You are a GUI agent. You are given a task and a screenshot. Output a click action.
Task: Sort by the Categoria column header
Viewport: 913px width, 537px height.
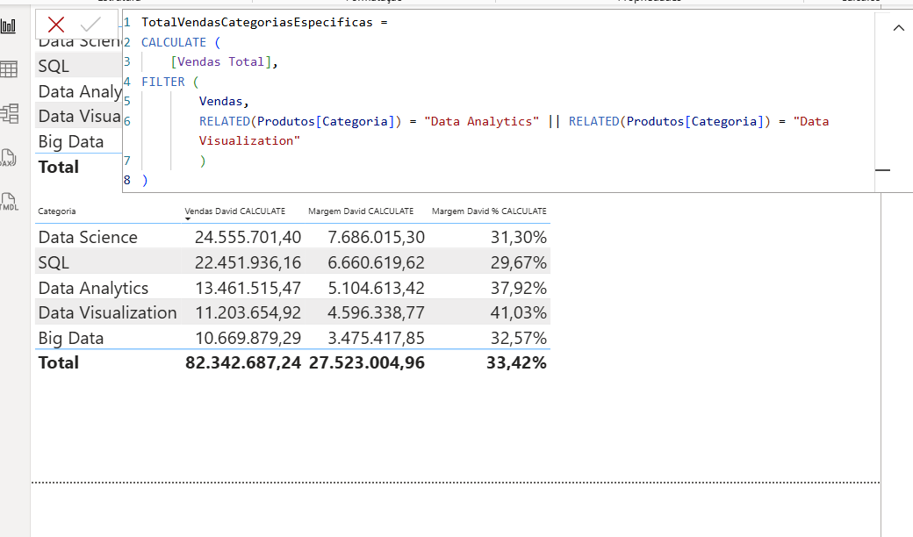(x=57, y=211)
